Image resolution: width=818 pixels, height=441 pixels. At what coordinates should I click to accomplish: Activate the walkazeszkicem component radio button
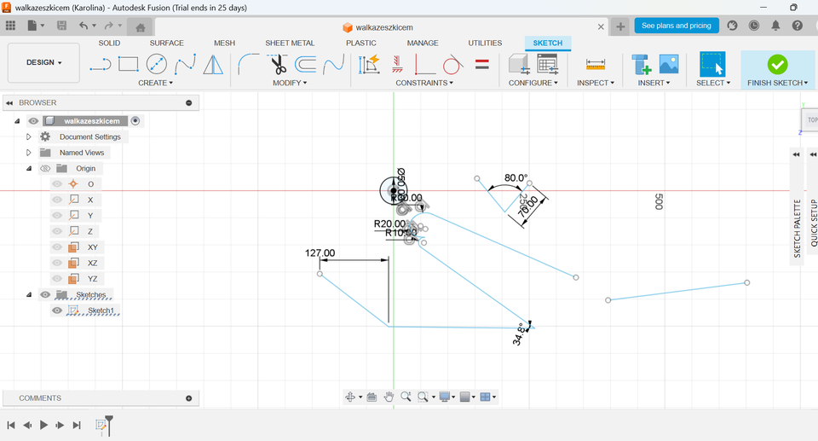[x=135, y=121]
